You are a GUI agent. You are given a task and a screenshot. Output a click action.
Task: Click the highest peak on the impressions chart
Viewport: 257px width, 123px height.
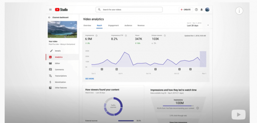pos(124,52)
